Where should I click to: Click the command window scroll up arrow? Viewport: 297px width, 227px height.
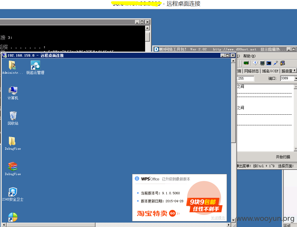click(x=147, y=28)
